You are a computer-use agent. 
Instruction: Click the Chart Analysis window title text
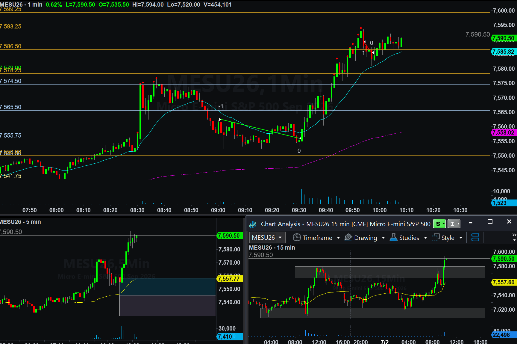point(346,224)
